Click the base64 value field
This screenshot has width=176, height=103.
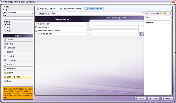[x=113, y=31]
